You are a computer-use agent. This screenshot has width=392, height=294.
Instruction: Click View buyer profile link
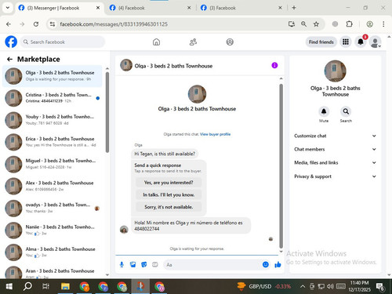tap(215, 134)
